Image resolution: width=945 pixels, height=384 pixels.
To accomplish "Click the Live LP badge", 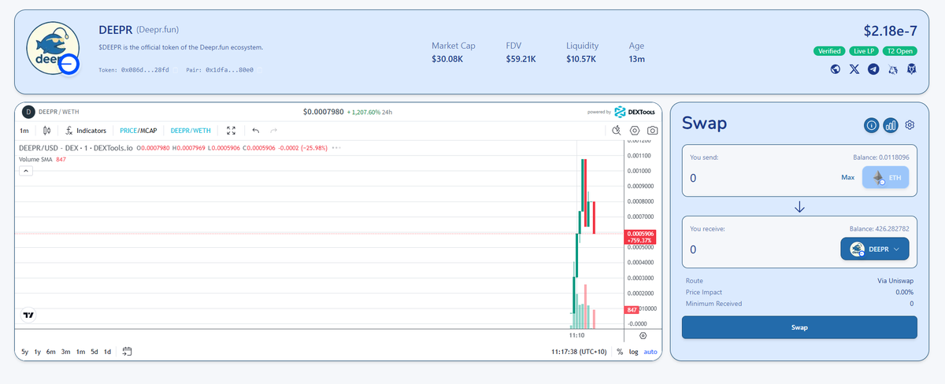I will pos(864,51).
